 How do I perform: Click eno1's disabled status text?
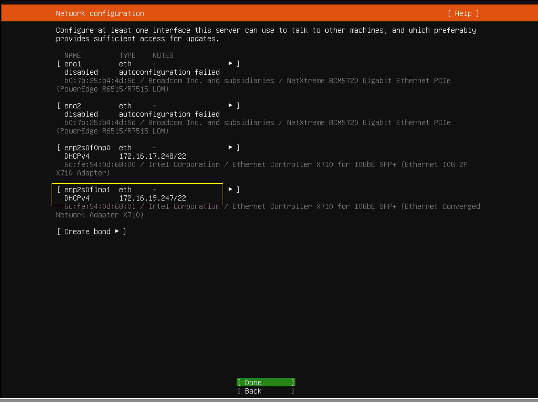point(81,72)
